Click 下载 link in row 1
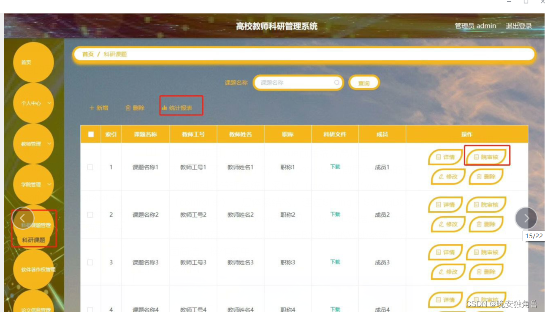 (x=335, y=167)
